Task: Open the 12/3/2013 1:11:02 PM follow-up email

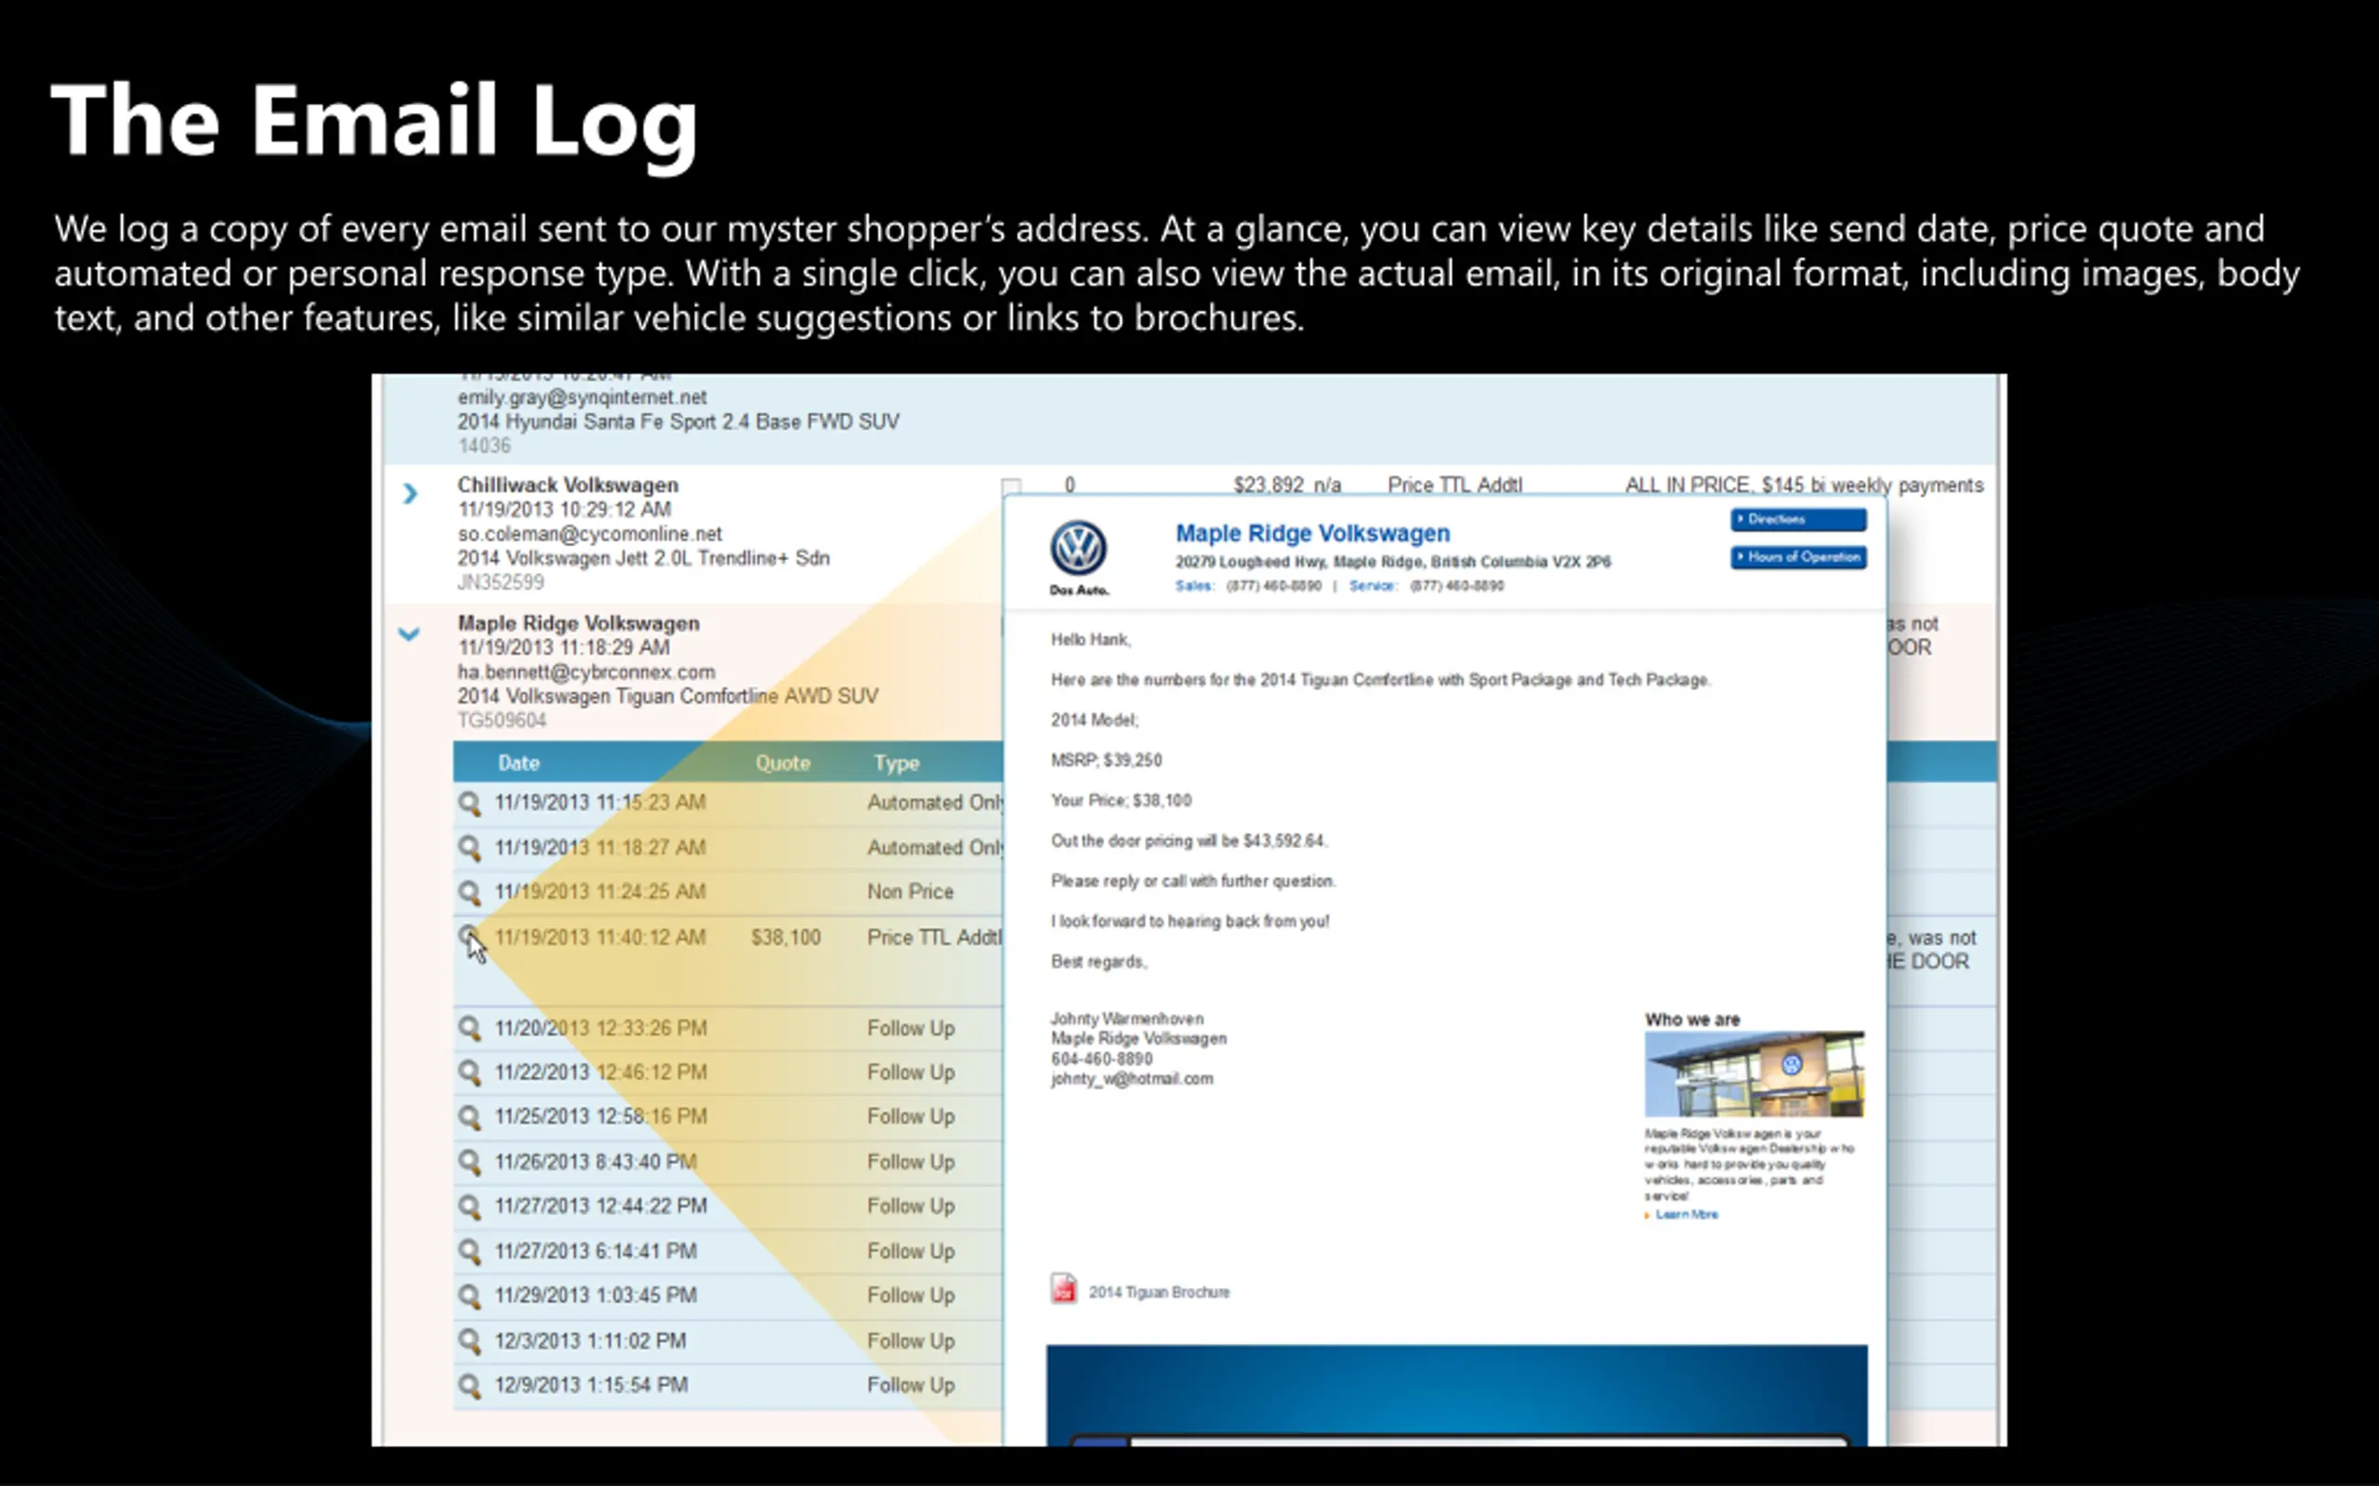Action: tap(470, 1340)
